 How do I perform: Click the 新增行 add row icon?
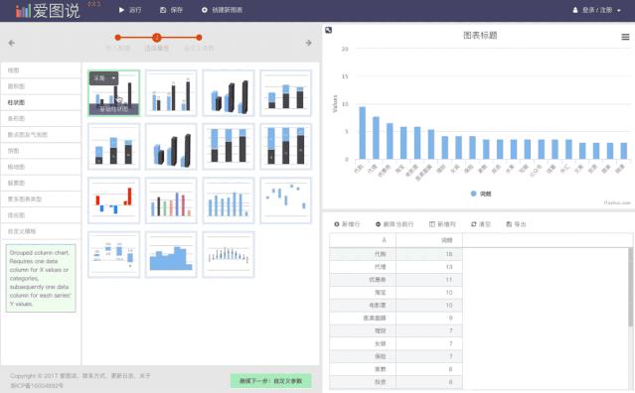click(x=337, y=224)
